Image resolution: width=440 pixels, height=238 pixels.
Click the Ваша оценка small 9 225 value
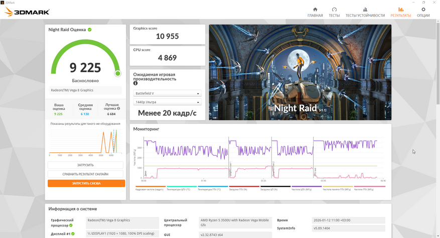(x=58, y=114)
